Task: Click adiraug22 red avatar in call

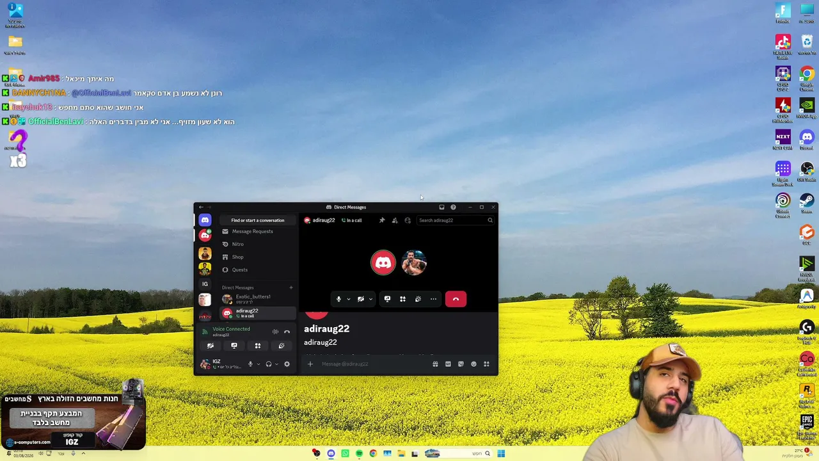Action: pos(383,263)
